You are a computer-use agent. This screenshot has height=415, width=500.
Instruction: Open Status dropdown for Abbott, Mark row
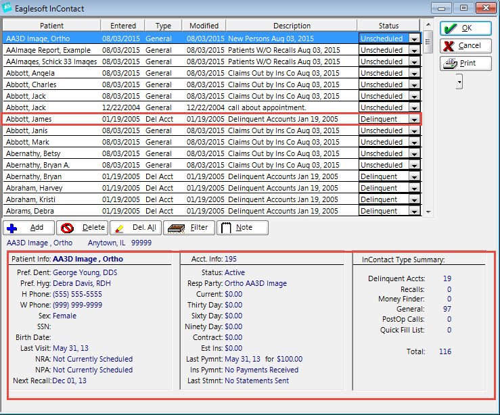point(414,143)
